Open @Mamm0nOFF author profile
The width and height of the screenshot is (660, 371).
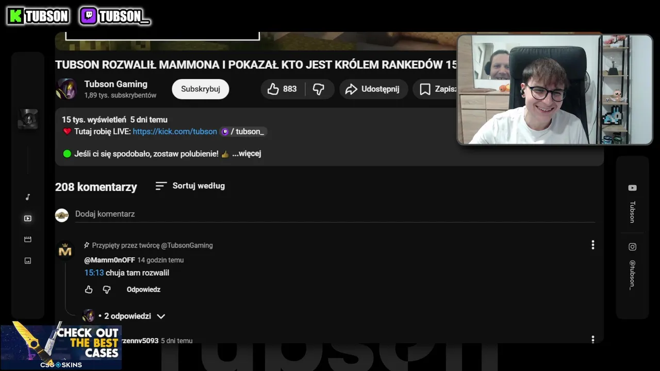click(109, 260)
